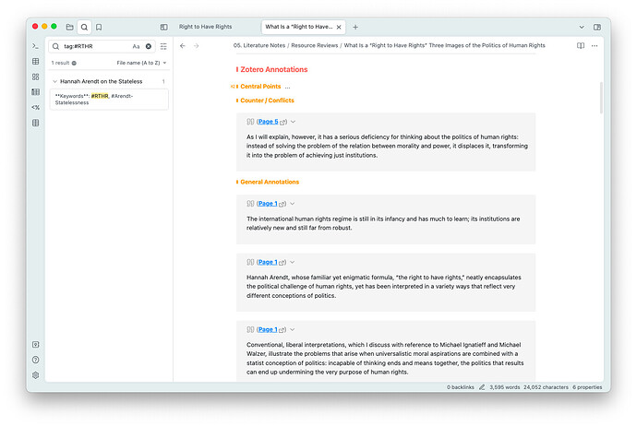Collapse the Hannah Arendt on the Stateless result
Viewport: 637px width, 426px height.
pos(54,81)
